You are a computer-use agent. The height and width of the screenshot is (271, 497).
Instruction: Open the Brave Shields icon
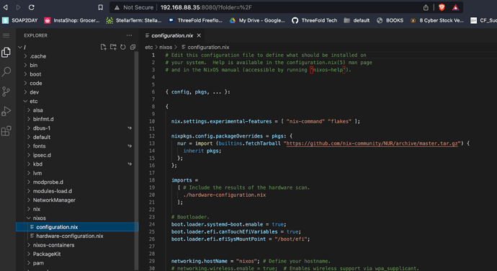coord(442,7)
